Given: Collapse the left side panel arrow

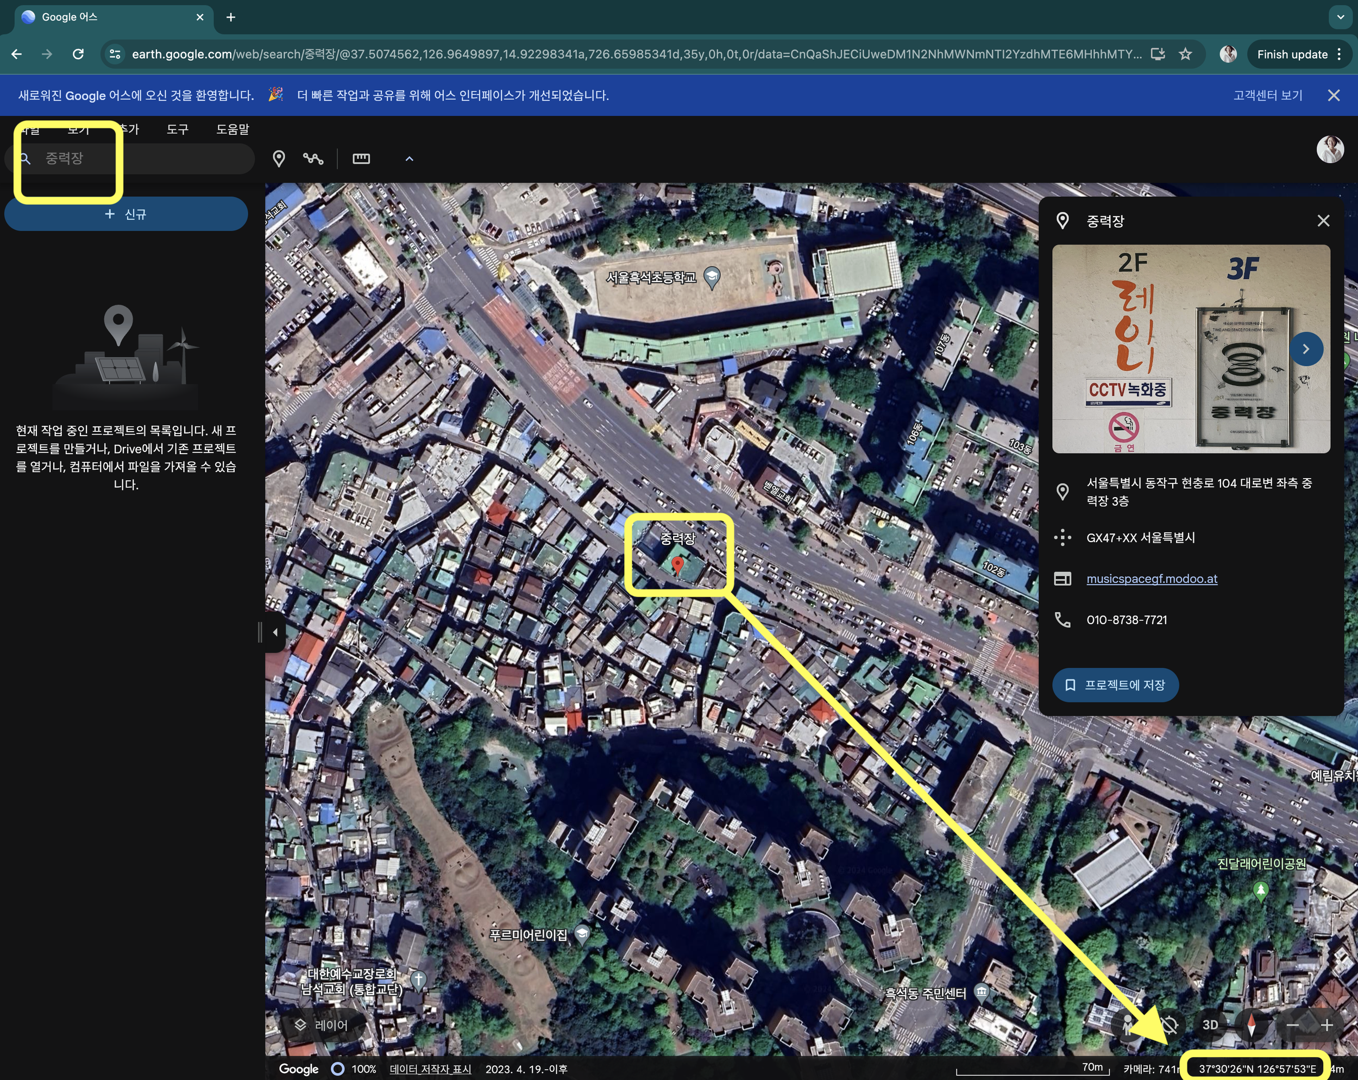Looking at the screenshot, I should (x=275, y=631).
